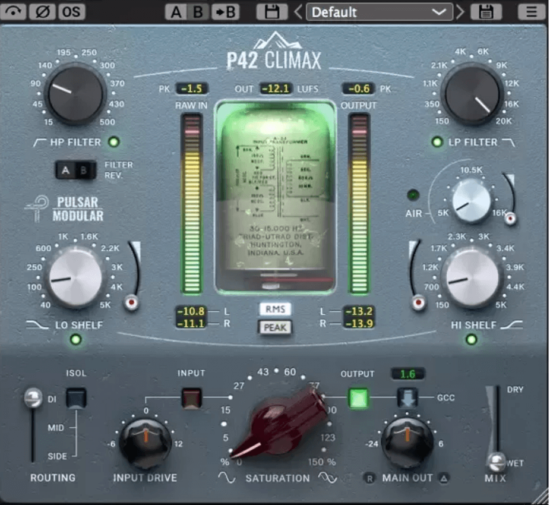Open the Default preset dropdown
Screen dimensions: 550x505
tap(378, 12)
